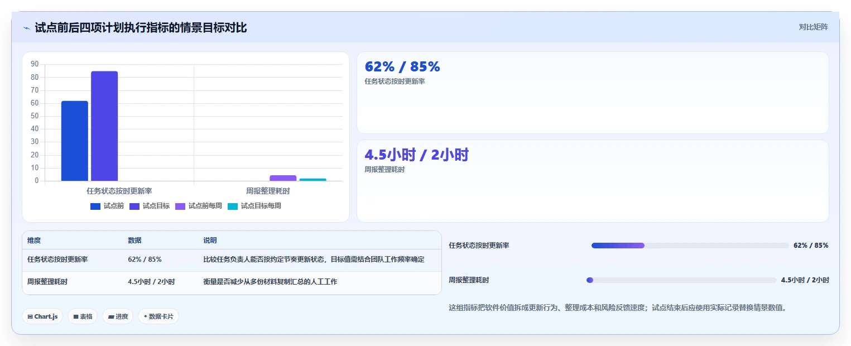Click the 62% / 85% data card value
The image size is (851, 346).
click(x=402, y=66)
